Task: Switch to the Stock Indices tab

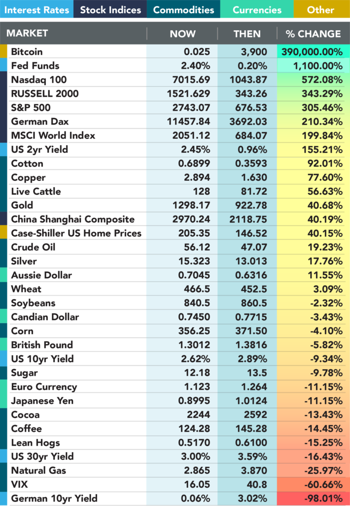Action: click(110, 10)
